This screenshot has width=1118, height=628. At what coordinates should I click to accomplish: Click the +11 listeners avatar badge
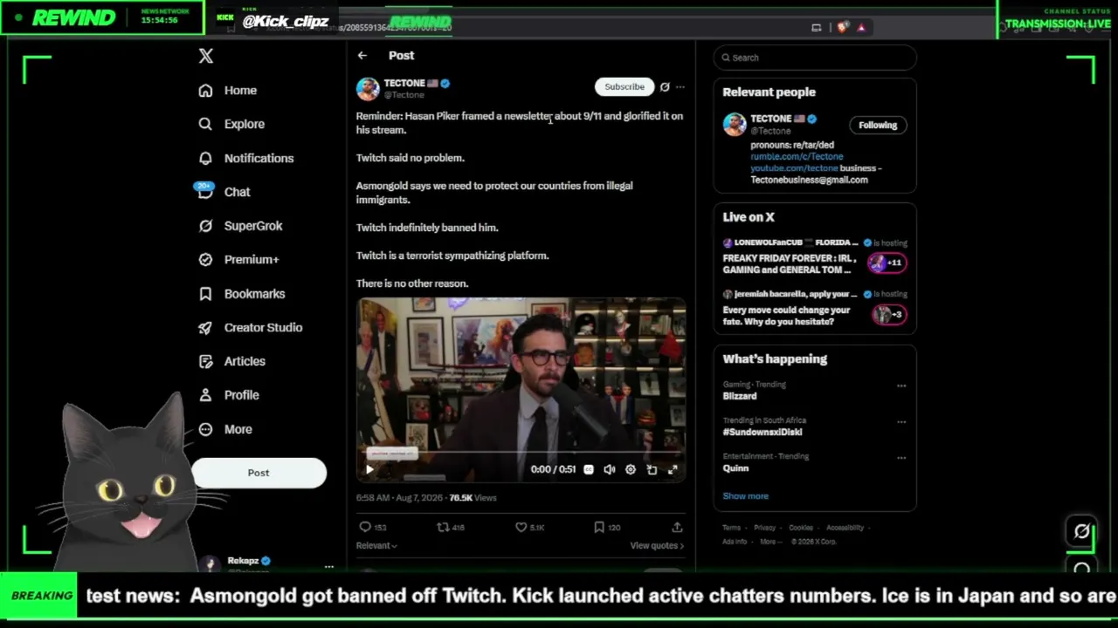[888, 263]
